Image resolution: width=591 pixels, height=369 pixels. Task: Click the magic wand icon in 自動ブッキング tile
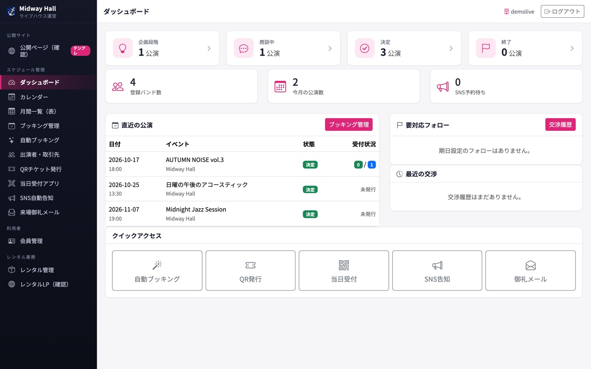click(x=157, y=265)
